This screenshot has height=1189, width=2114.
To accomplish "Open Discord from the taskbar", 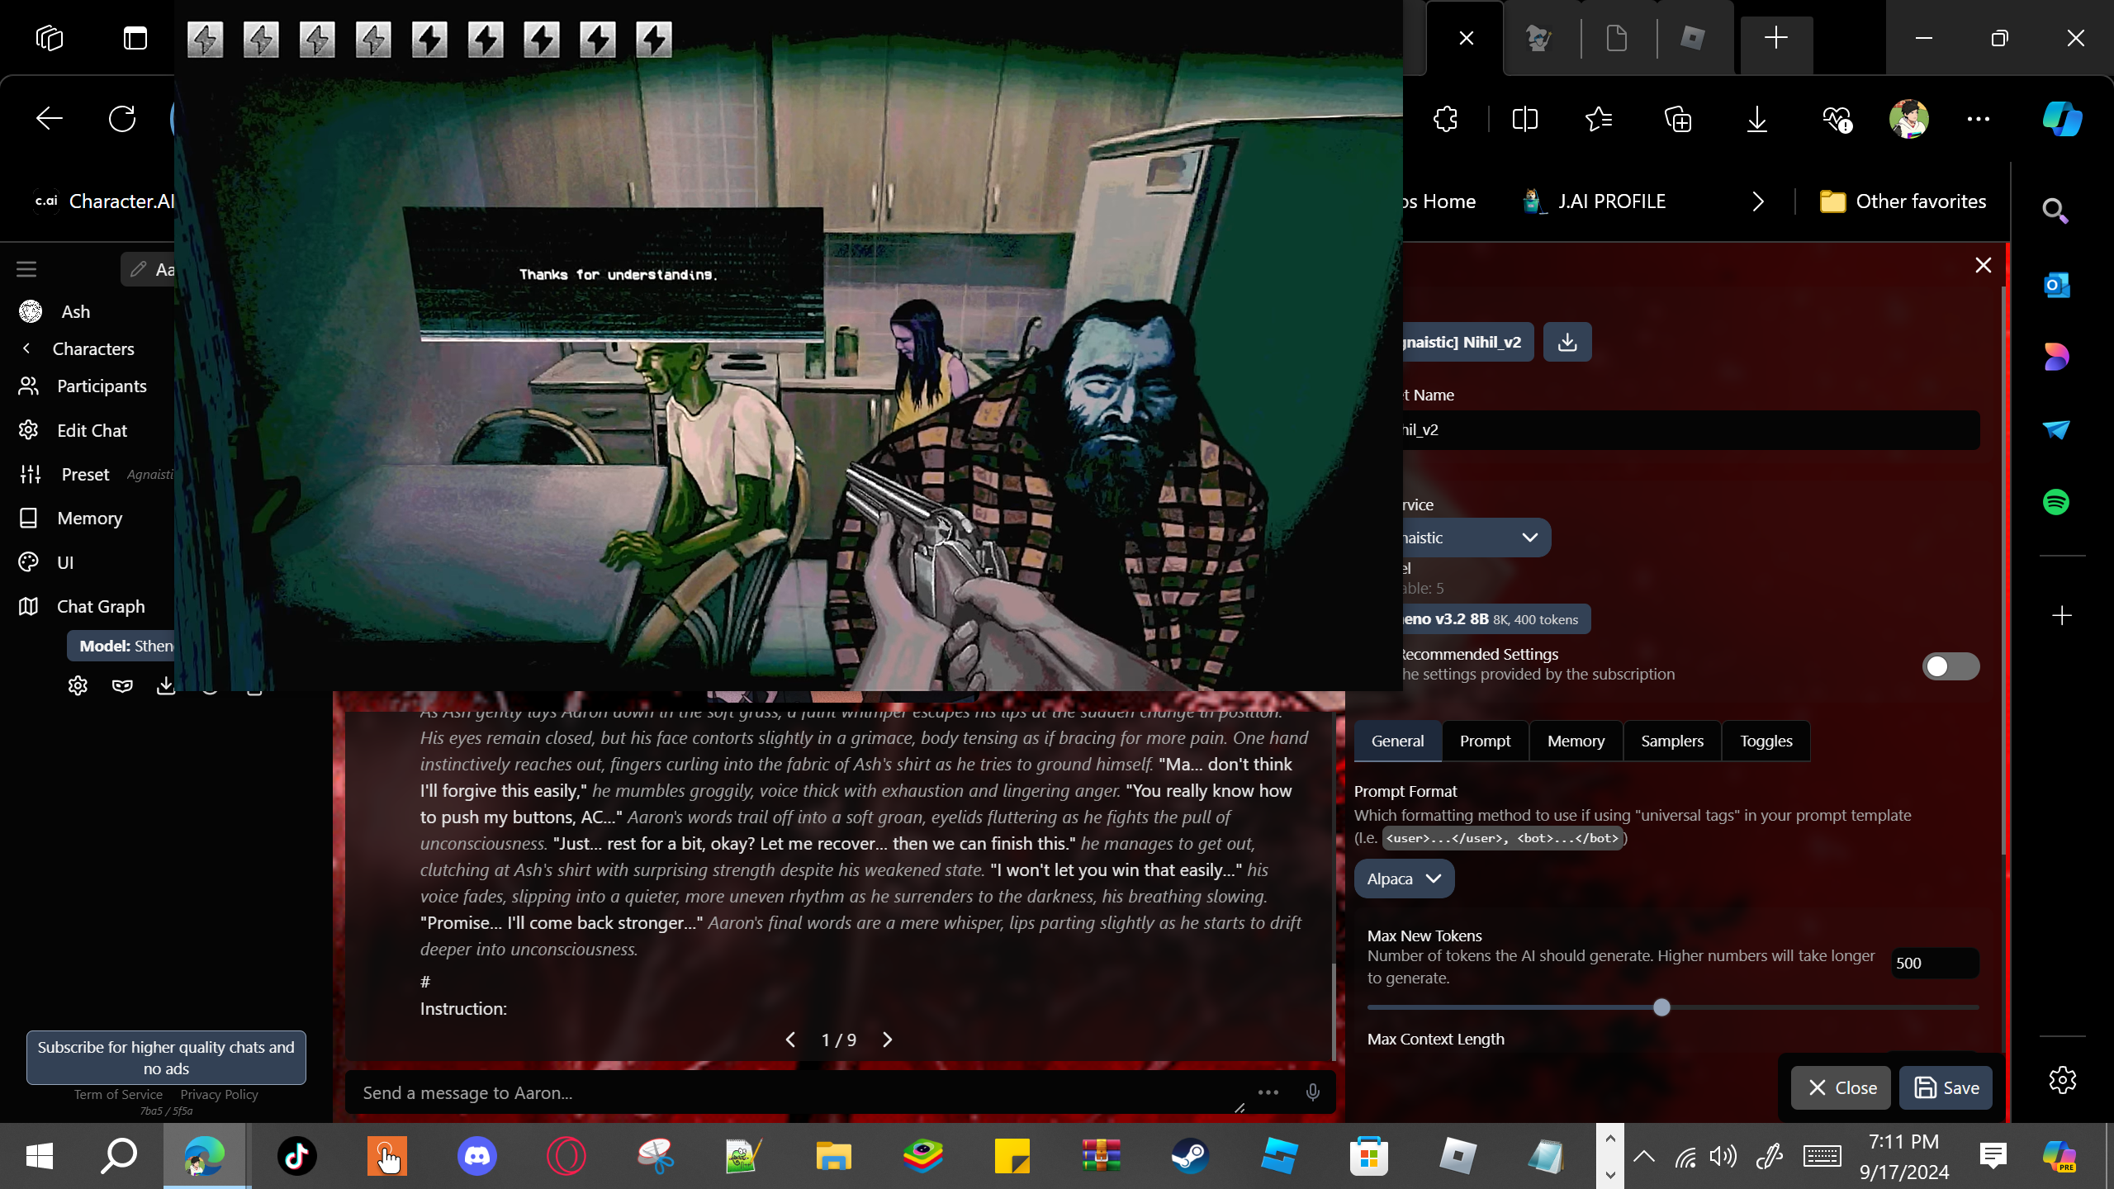I will [477, 1156].
